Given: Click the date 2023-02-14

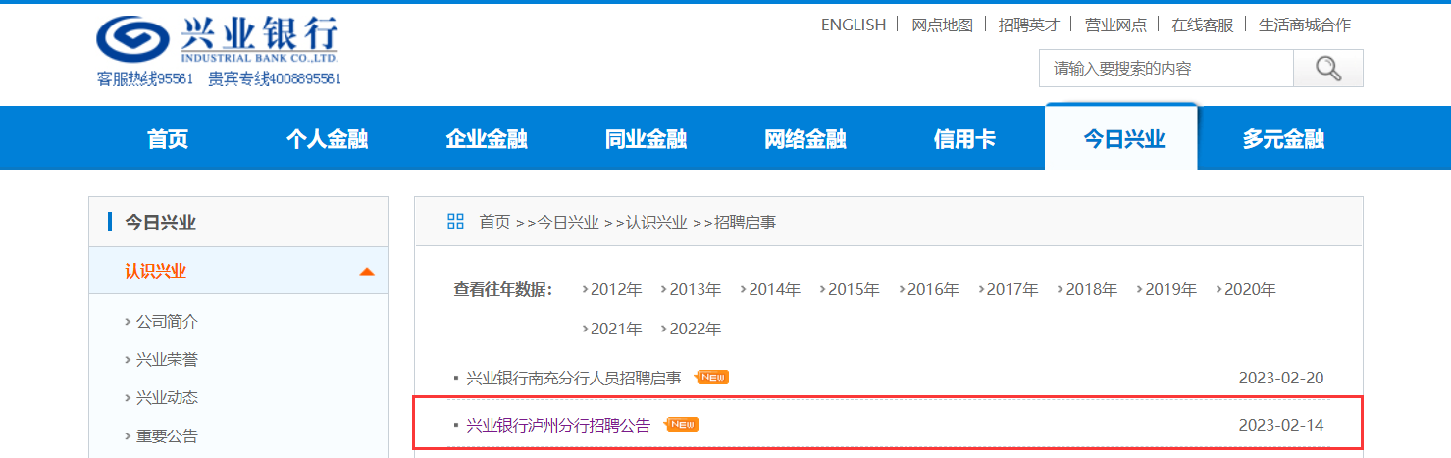Looking at the screenshot, I should (1281, 425).
